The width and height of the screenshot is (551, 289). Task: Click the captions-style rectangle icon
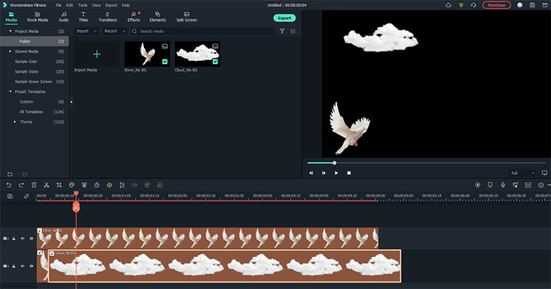pos(528,185)
